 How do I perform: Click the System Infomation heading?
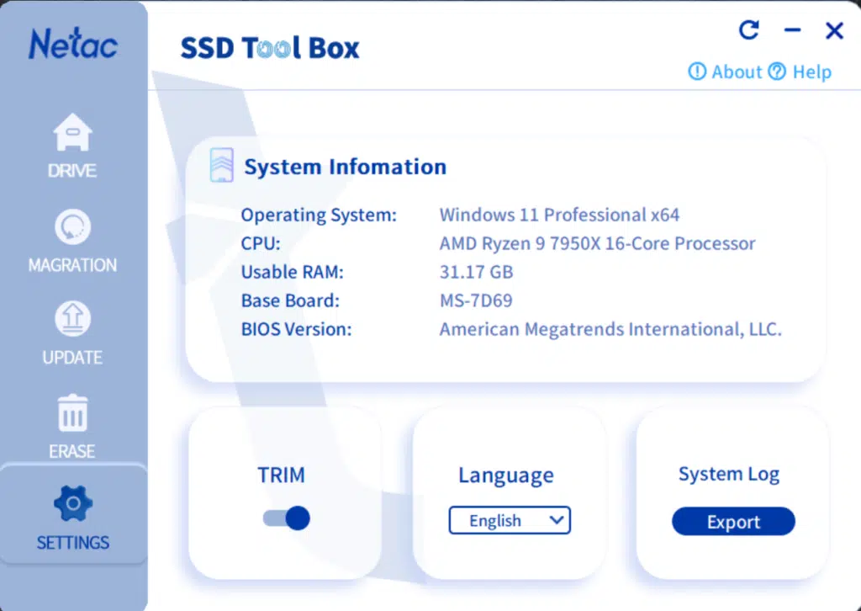pos(346,167)
